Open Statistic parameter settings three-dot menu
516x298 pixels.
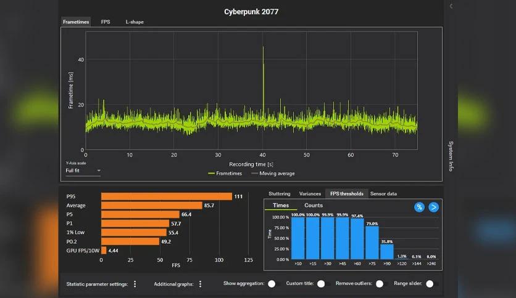point(135,284)
